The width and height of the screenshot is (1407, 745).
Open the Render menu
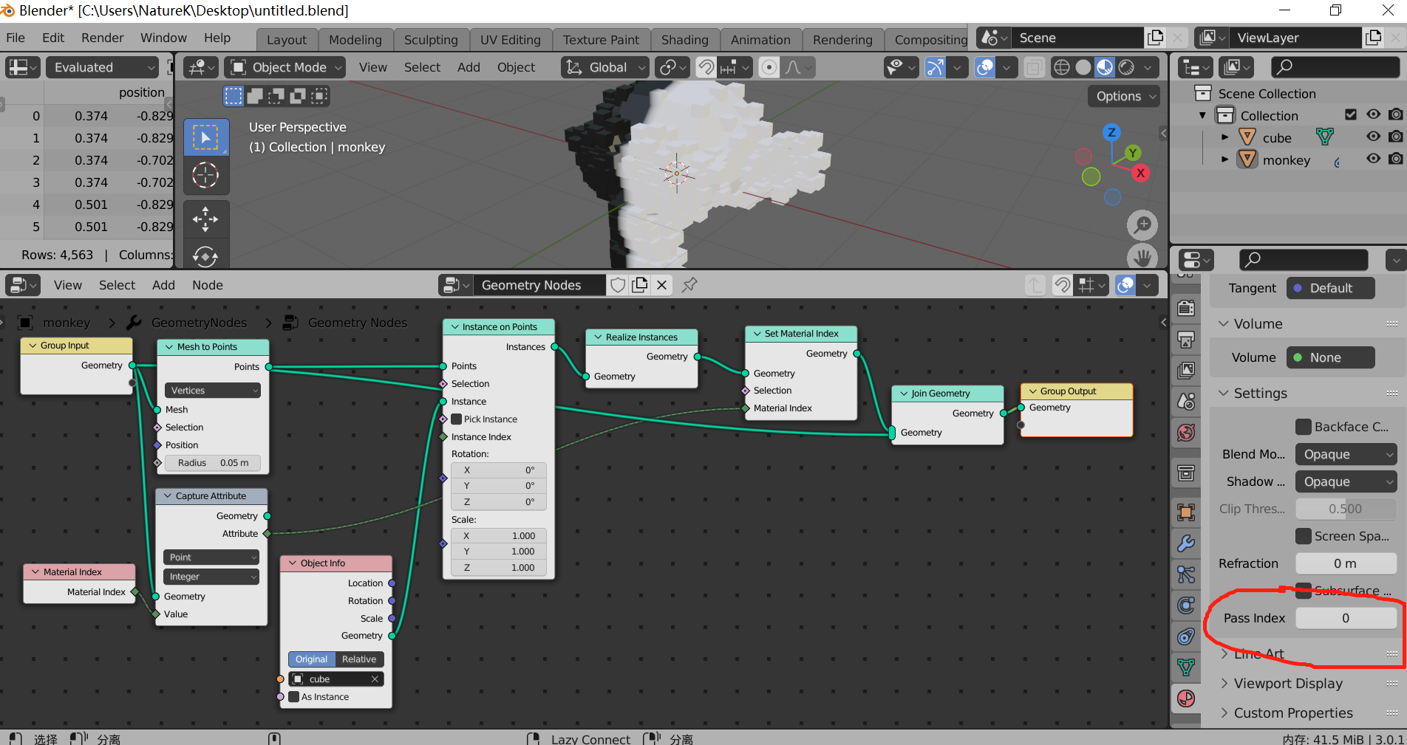pos(103,38)
